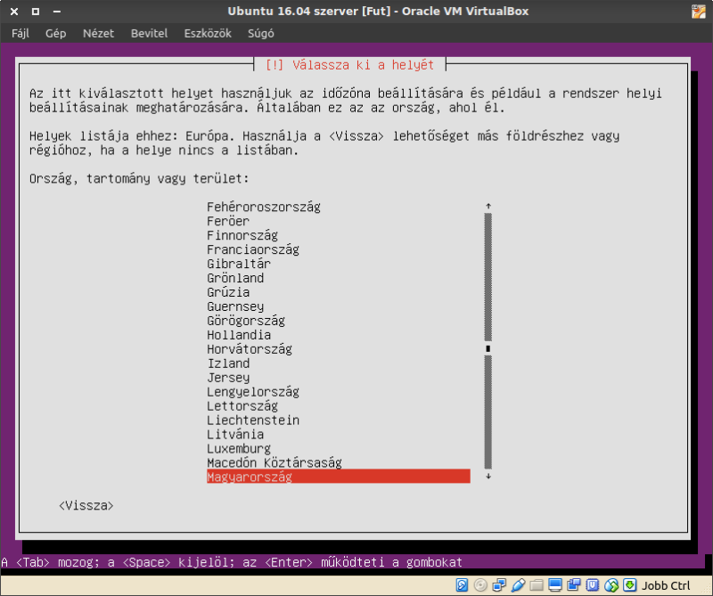Select Gibraltár in the list

tap(239, 264)
